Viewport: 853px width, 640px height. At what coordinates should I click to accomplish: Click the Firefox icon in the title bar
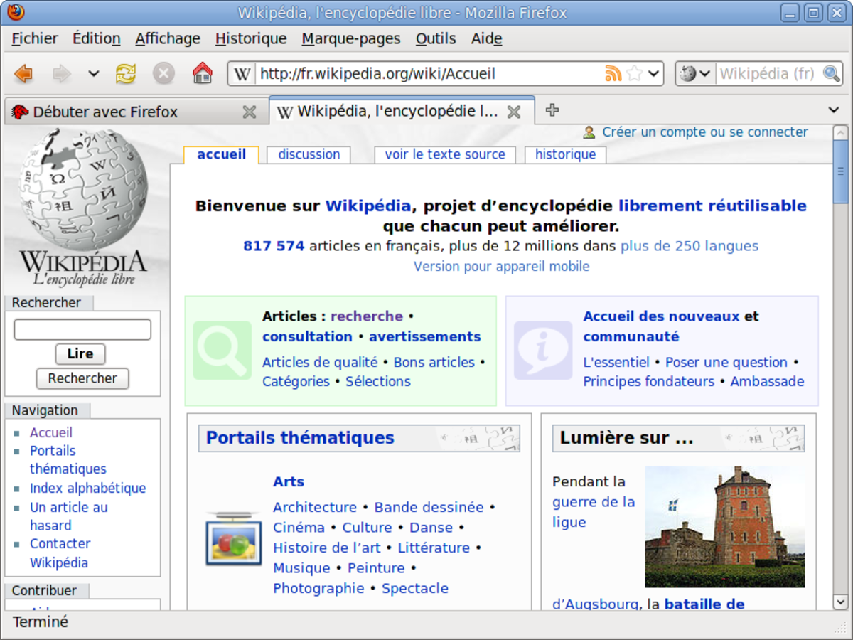tap(16, 12)
